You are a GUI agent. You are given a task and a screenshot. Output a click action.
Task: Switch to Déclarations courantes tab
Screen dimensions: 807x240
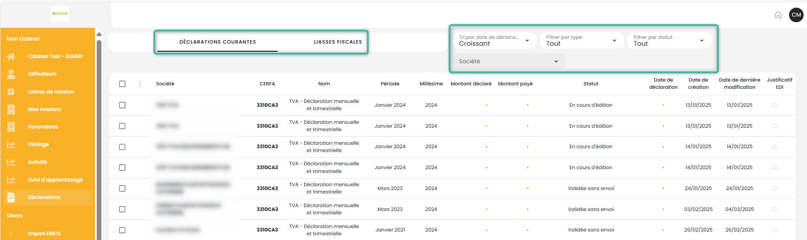[217, 42]
